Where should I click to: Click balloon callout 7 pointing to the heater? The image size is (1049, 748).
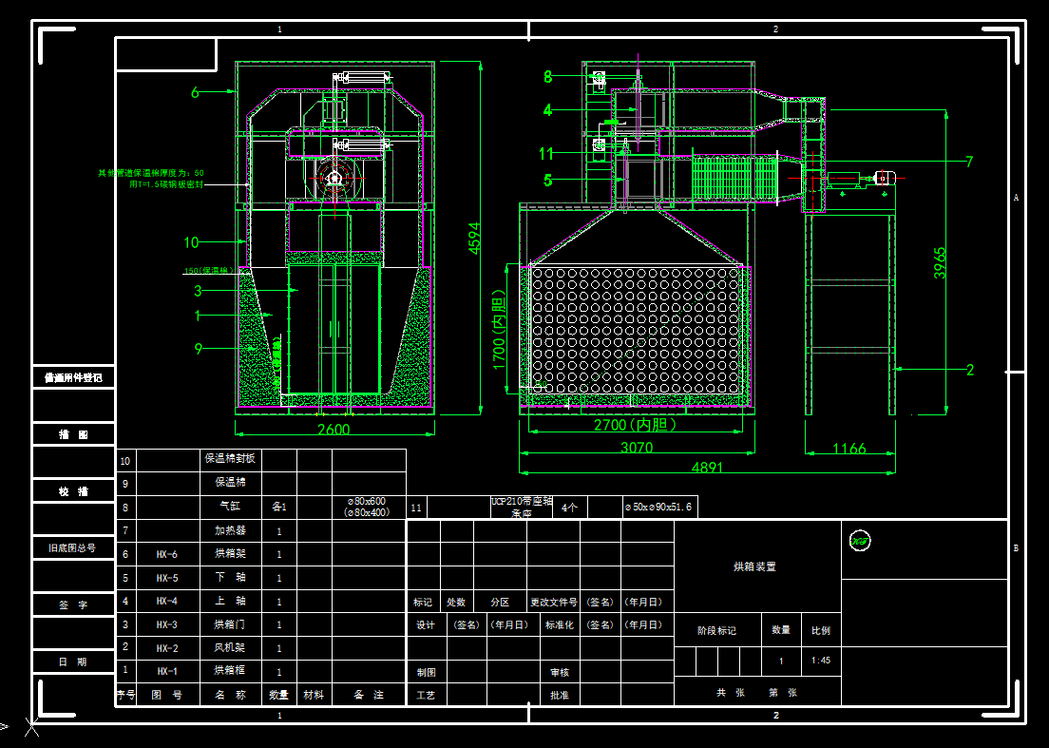click(969, 160)
